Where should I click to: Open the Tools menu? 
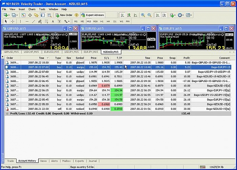click(42, 9)
